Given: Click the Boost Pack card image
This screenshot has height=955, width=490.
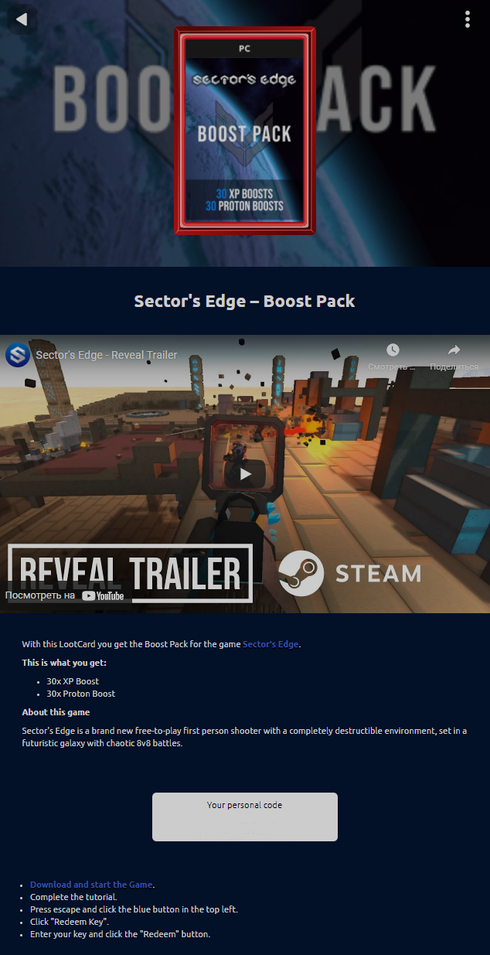Looking at the screenshot, I should pos(245,130).
